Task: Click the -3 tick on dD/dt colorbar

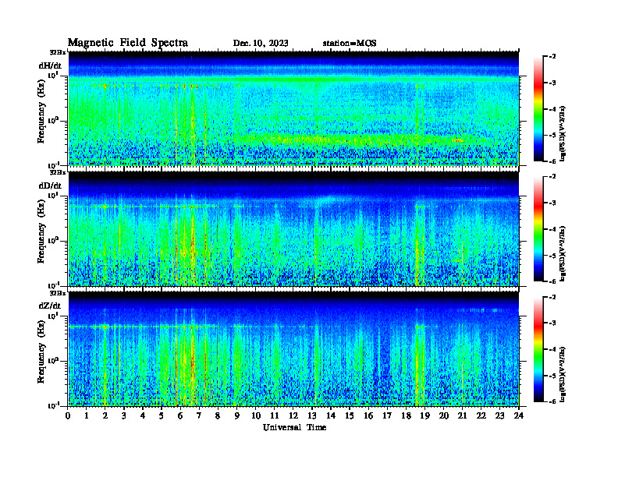Action: 552,203
